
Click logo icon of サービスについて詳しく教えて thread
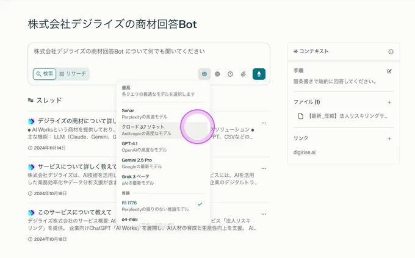(x=31, y=167)
